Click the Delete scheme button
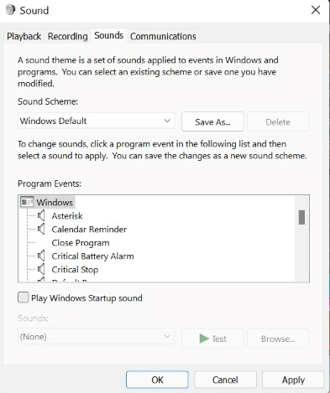 click(x=278, y=122)
